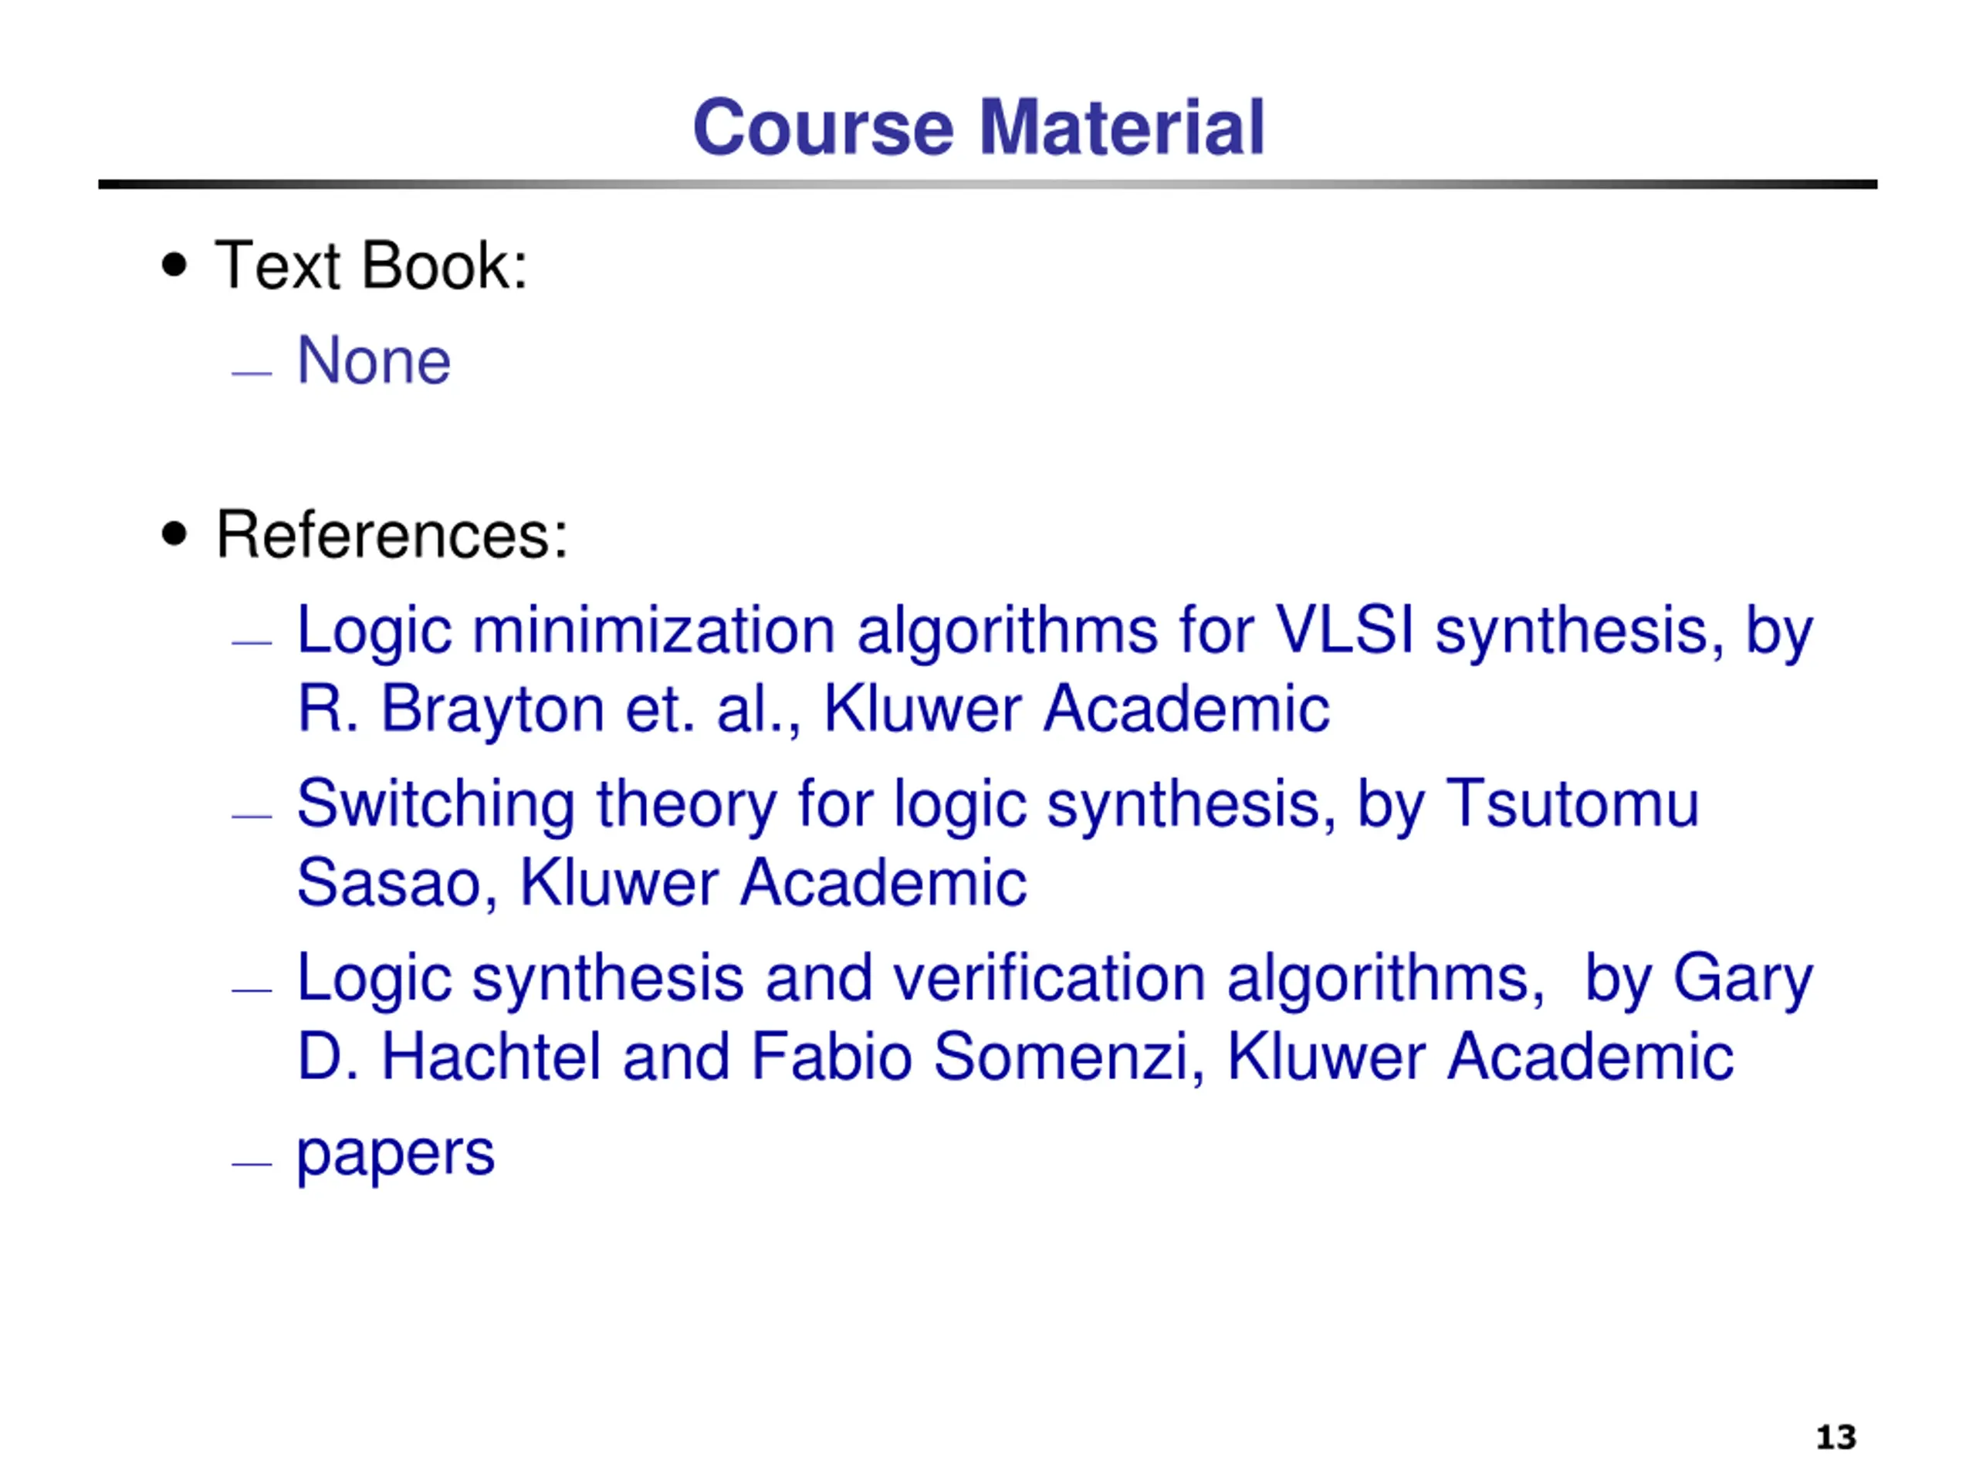1976x1482 pixels.
Task: Click the dash marker before "papers"
Action: pos(251,1164)
